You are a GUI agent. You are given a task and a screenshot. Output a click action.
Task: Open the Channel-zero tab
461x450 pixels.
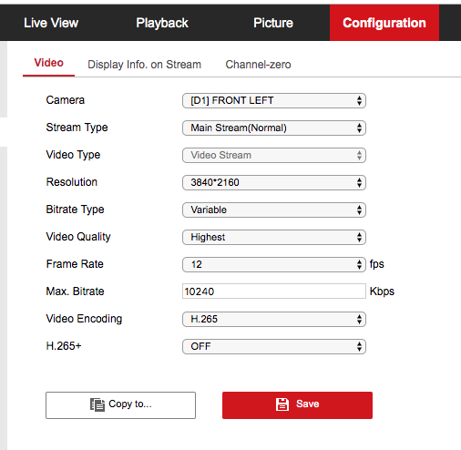click(258, 65)
